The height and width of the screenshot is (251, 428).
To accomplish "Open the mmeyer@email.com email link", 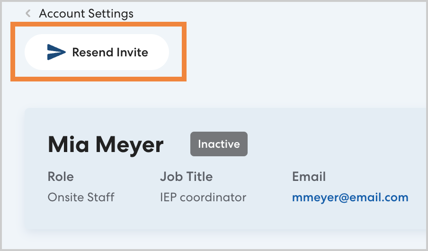I will tap(350, 197).
